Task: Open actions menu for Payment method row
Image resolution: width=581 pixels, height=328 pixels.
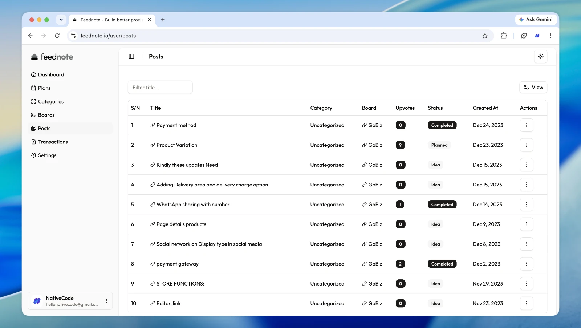Action: 527,125
